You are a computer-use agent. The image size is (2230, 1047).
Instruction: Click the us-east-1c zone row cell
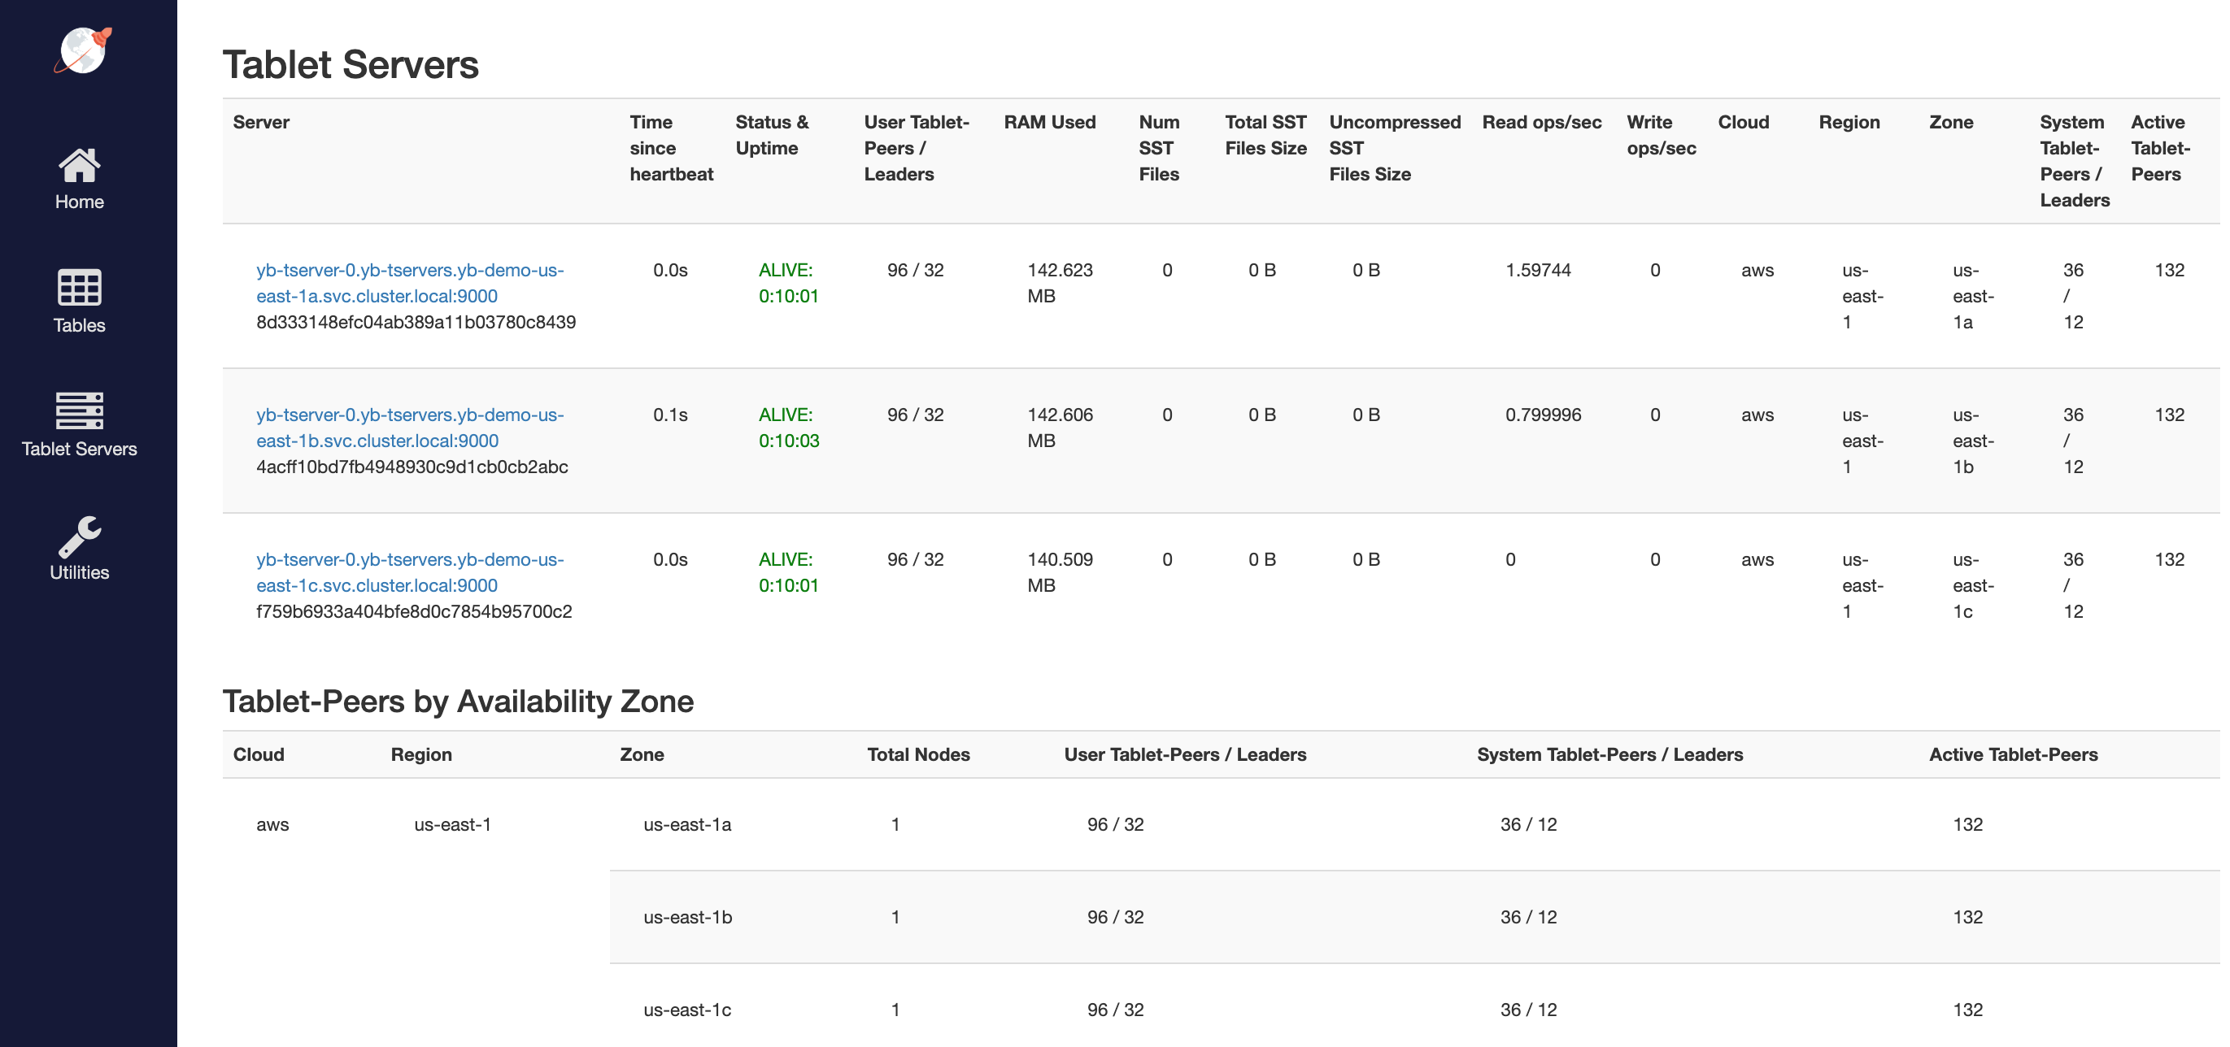click(686, 1010)
